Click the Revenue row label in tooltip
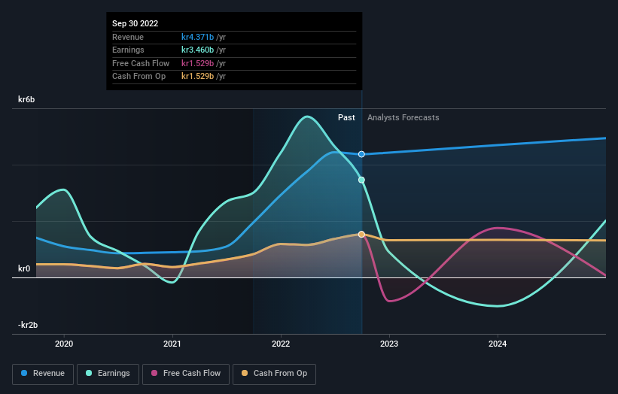 click(128, 37)
